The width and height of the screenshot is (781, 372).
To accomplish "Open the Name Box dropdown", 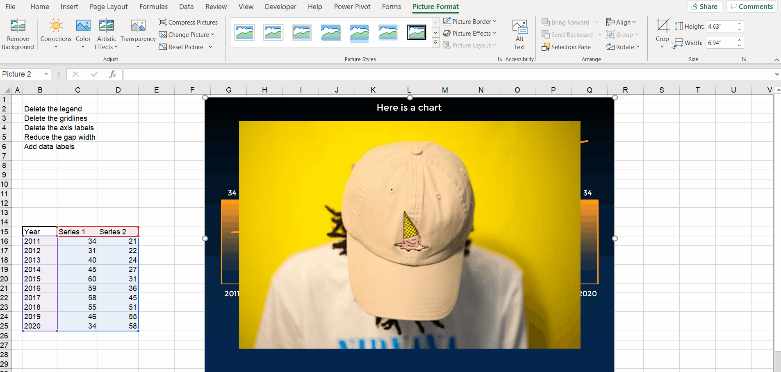I will tap(46, 74).
